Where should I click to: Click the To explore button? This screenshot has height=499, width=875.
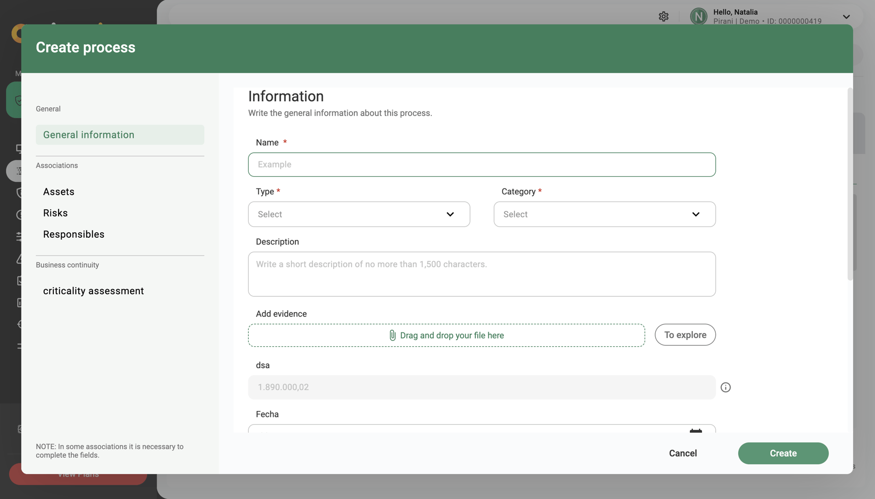[x=685, y=335]
